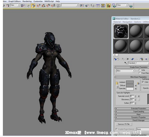Enable the 3D Snaps Toggle
The width and height of the screenshot is (149, 137).
[38, 6]
